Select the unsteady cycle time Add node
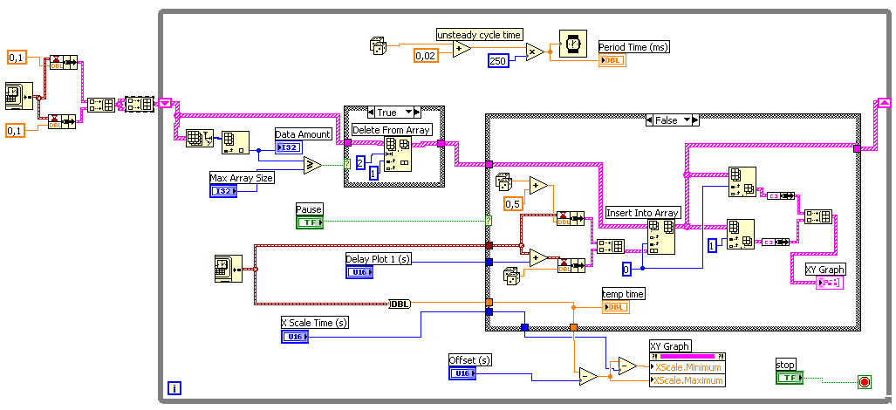The height and width of the screenshot is (410, 896). 462,50
